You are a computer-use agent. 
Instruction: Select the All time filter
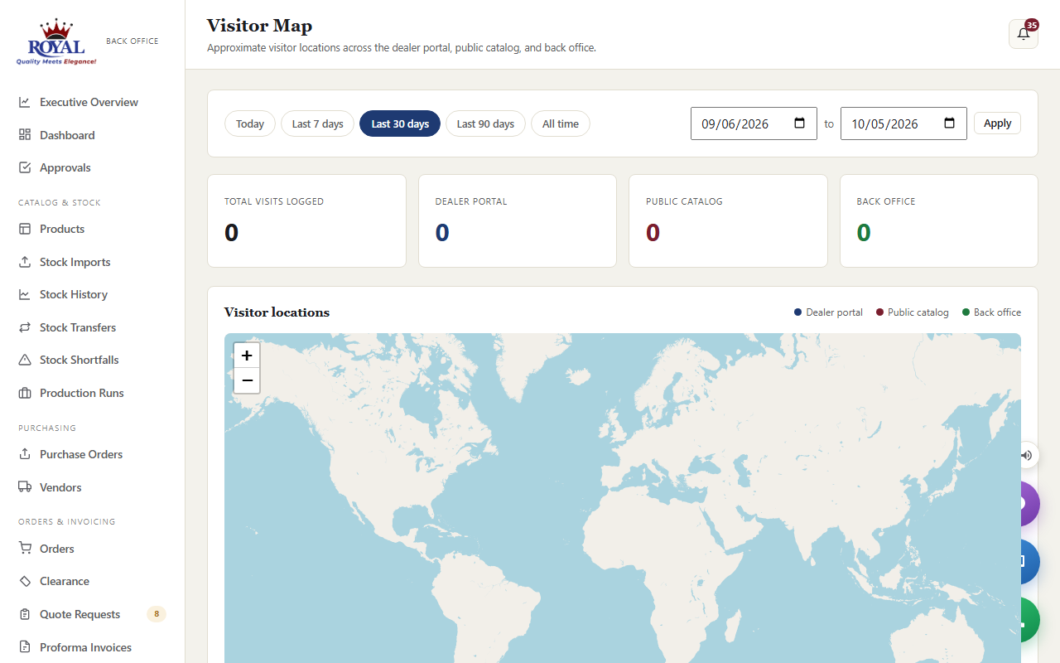(x=561, y=123)
